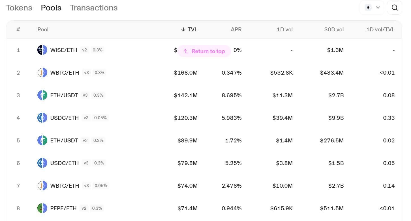Click the PEPE/ETH pool token icon
411x221 pixels.
tap(42, 208)
